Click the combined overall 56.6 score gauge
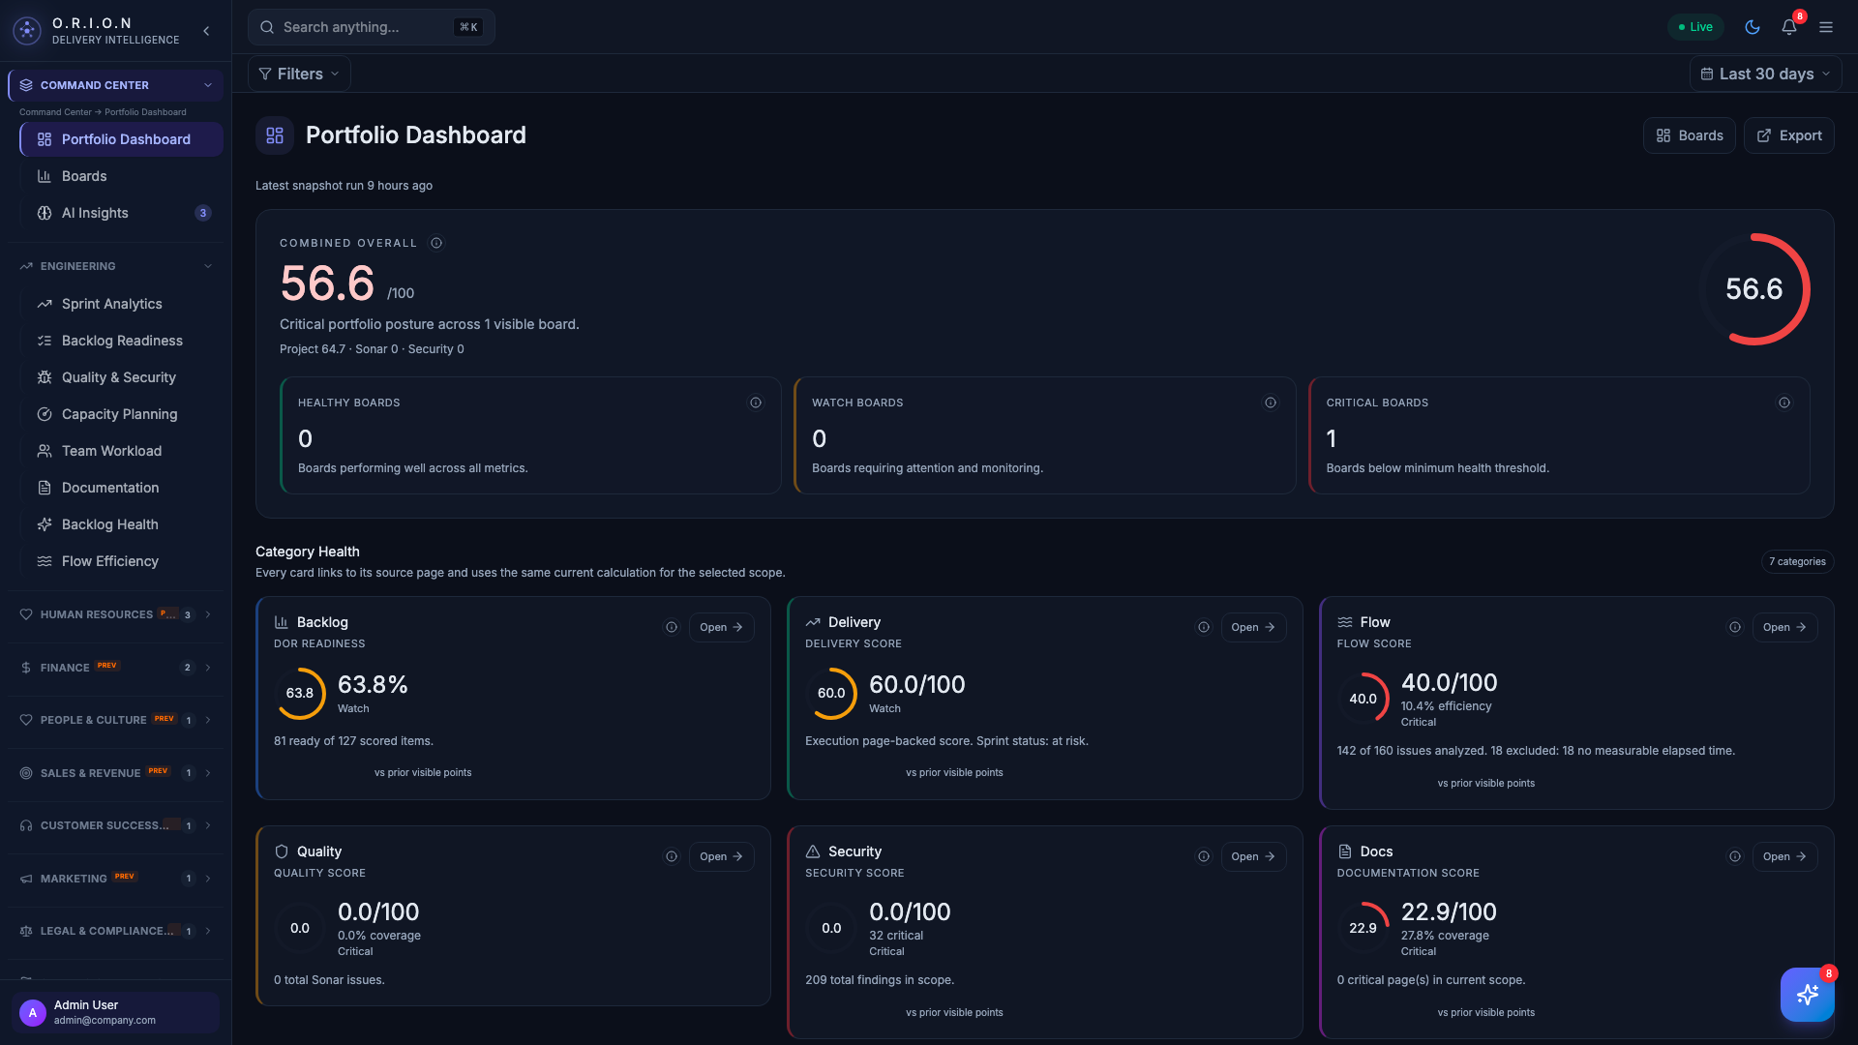 point(1753,288)
